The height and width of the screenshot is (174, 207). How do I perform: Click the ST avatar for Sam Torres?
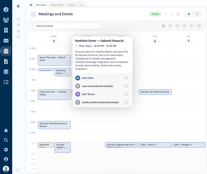click(78, 94)
